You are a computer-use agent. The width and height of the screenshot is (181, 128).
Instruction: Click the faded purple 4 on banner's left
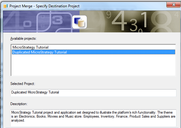(x=12, y=20)
